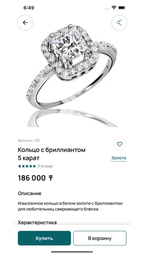Image resolution: width=144 pixels, height=255 pixels.
Task: Tap the home indicator bar
Action: coord(72,252)
